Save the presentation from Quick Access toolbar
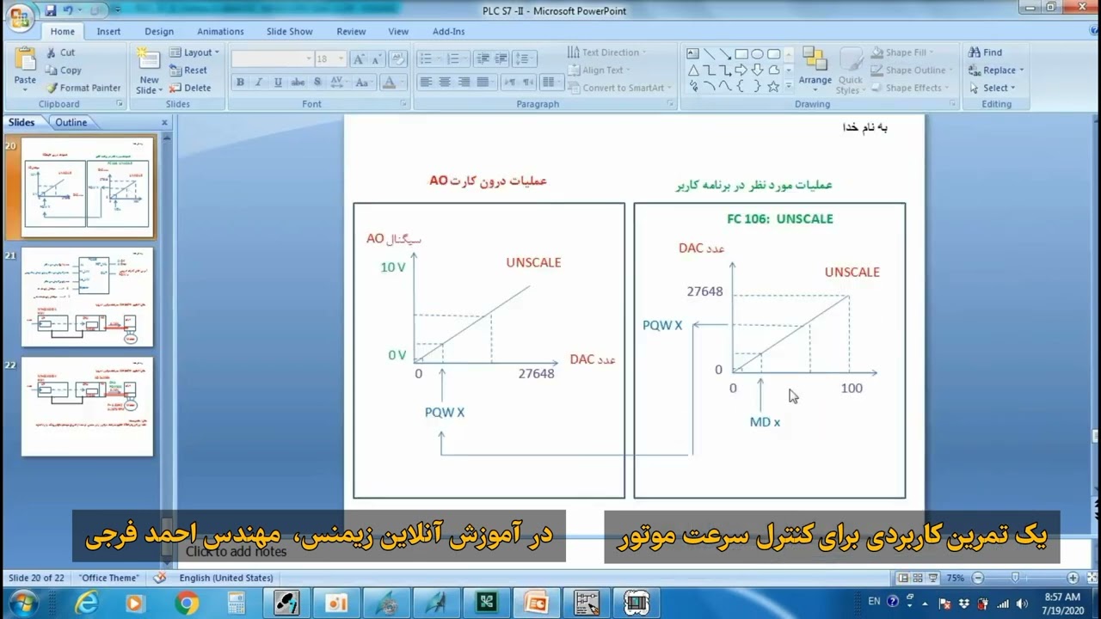The height and width of the screenshot is (619, 1101). click(51, 10)
